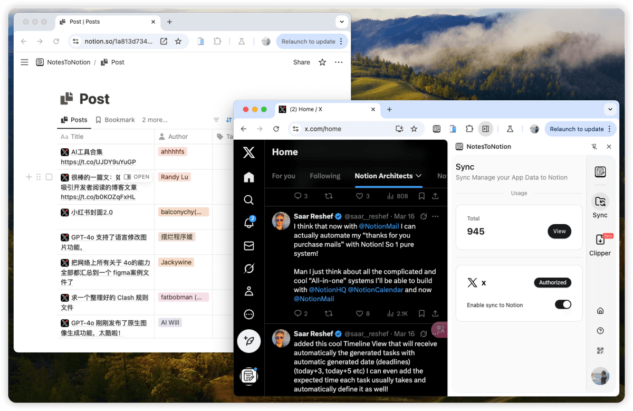
Task: Select the Post | Posts browser tab
Action: click(108, 22)
